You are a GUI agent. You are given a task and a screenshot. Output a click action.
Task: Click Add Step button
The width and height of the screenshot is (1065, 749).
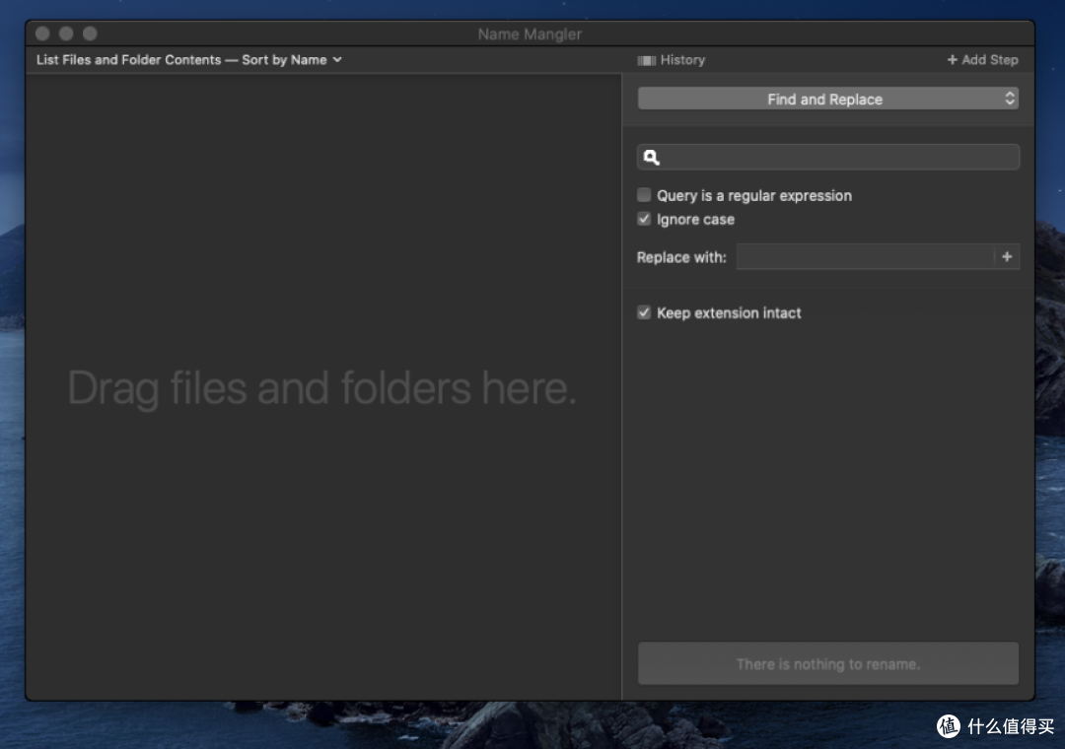pyautogui.click(x=982, y=60)
